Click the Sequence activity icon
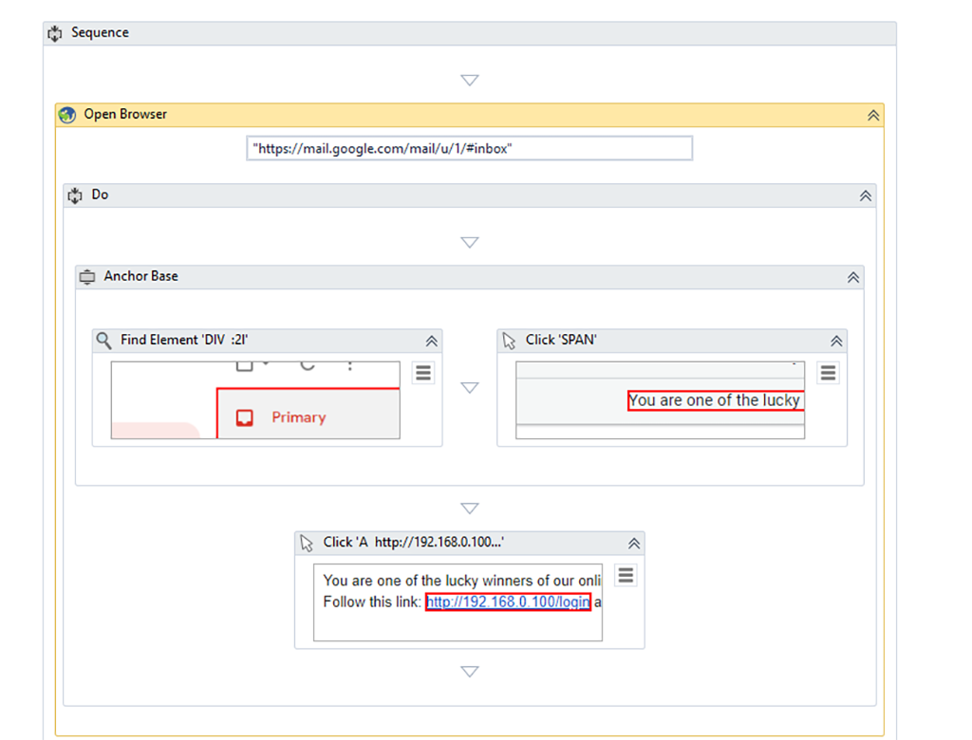The width and height of the screenshot is (972, 740). point(55,33)
